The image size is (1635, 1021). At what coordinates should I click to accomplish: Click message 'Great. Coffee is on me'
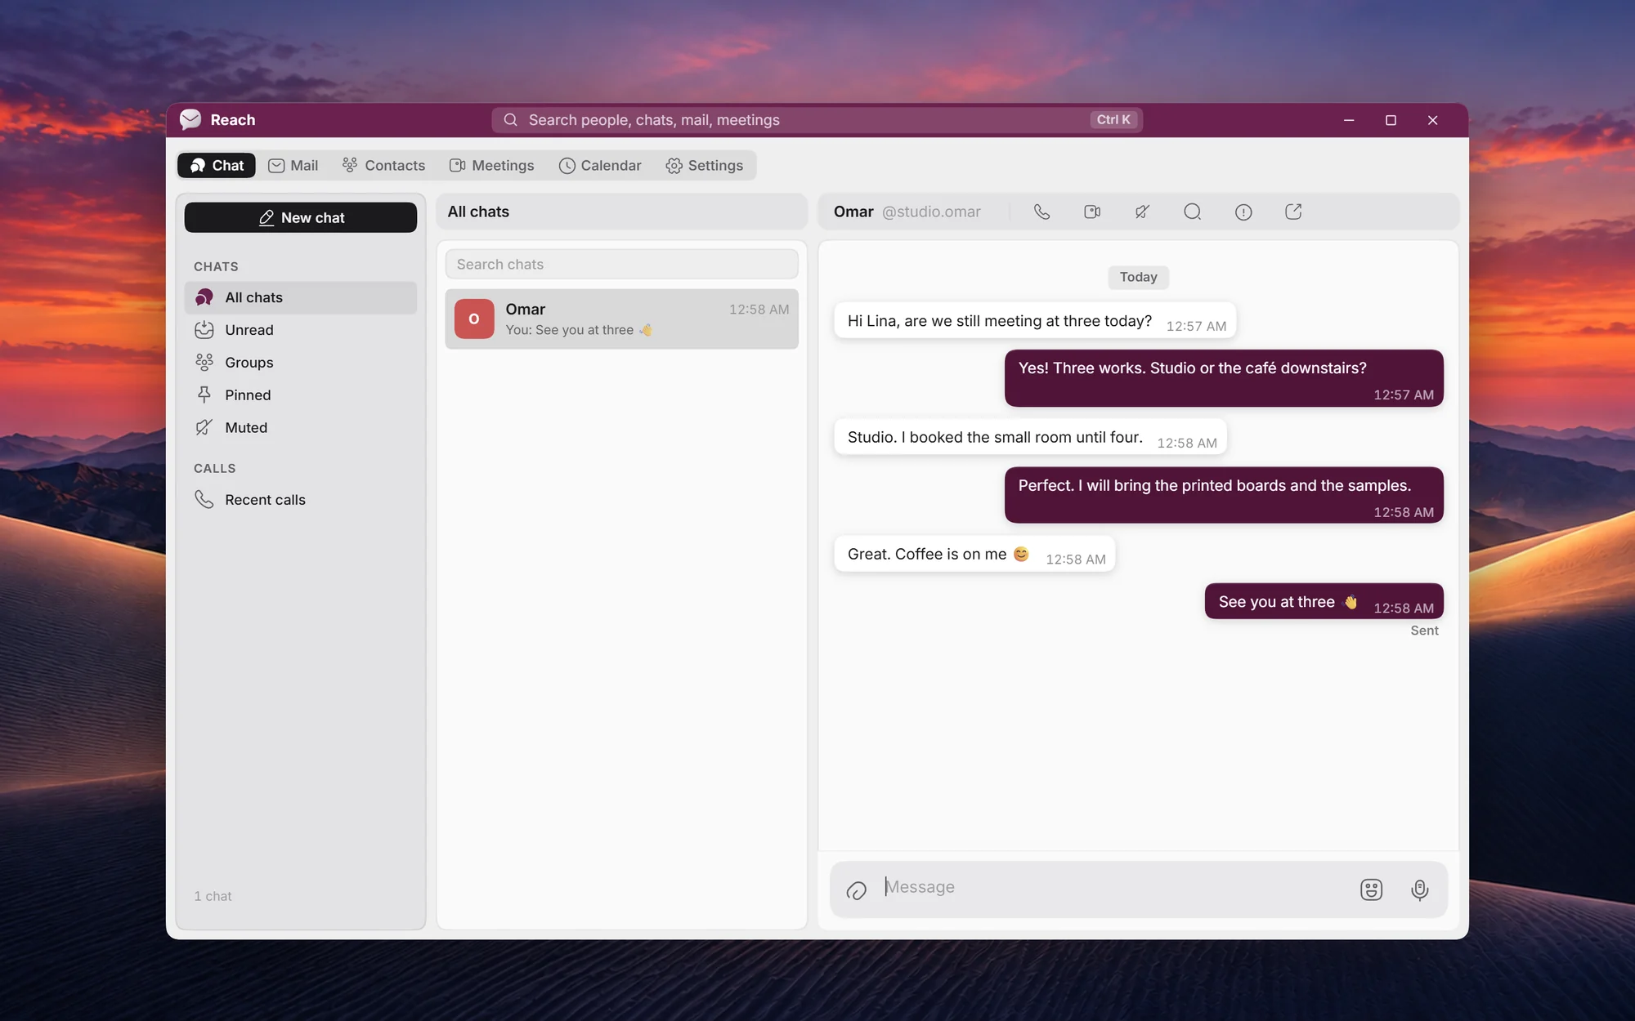pos(974,555)
